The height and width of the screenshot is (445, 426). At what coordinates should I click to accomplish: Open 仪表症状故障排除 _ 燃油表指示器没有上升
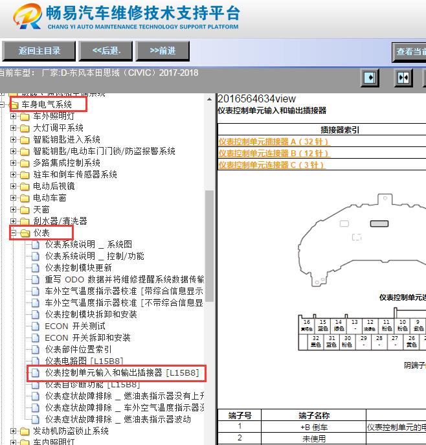pyautogui.click(x=124, y=396)
